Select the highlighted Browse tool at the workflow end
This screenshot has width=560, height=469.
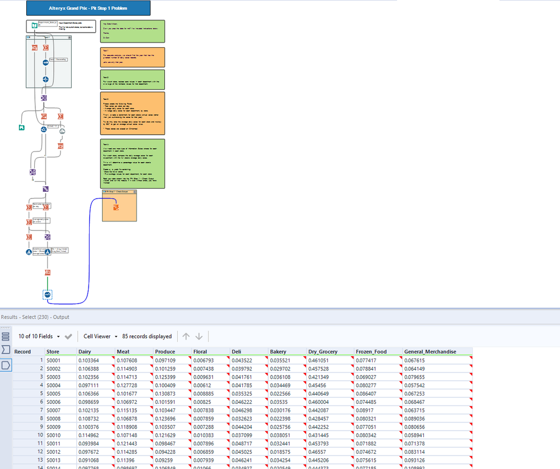(47, 295)
